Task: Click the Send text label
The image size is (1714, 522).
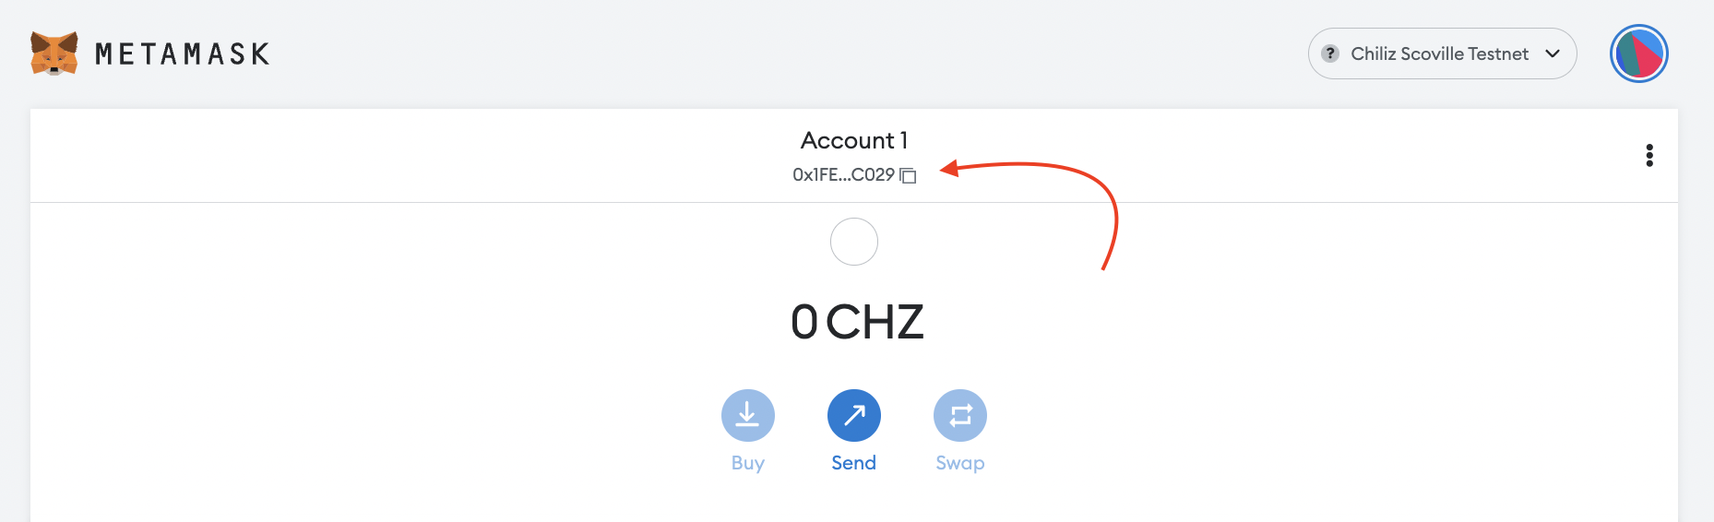Action: [x=854, y=463]
